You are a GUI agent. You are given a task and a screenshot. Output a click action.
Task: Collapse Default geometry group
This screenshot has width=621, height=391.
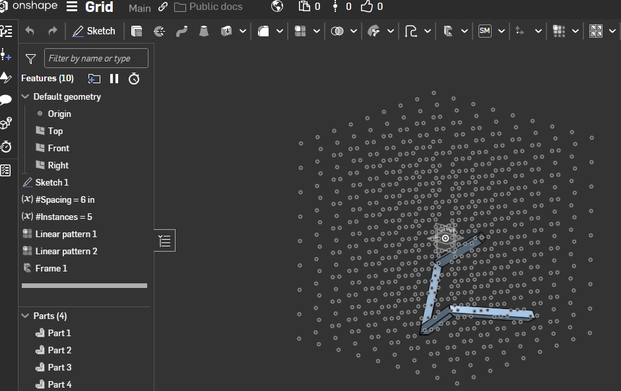point(25,96)
